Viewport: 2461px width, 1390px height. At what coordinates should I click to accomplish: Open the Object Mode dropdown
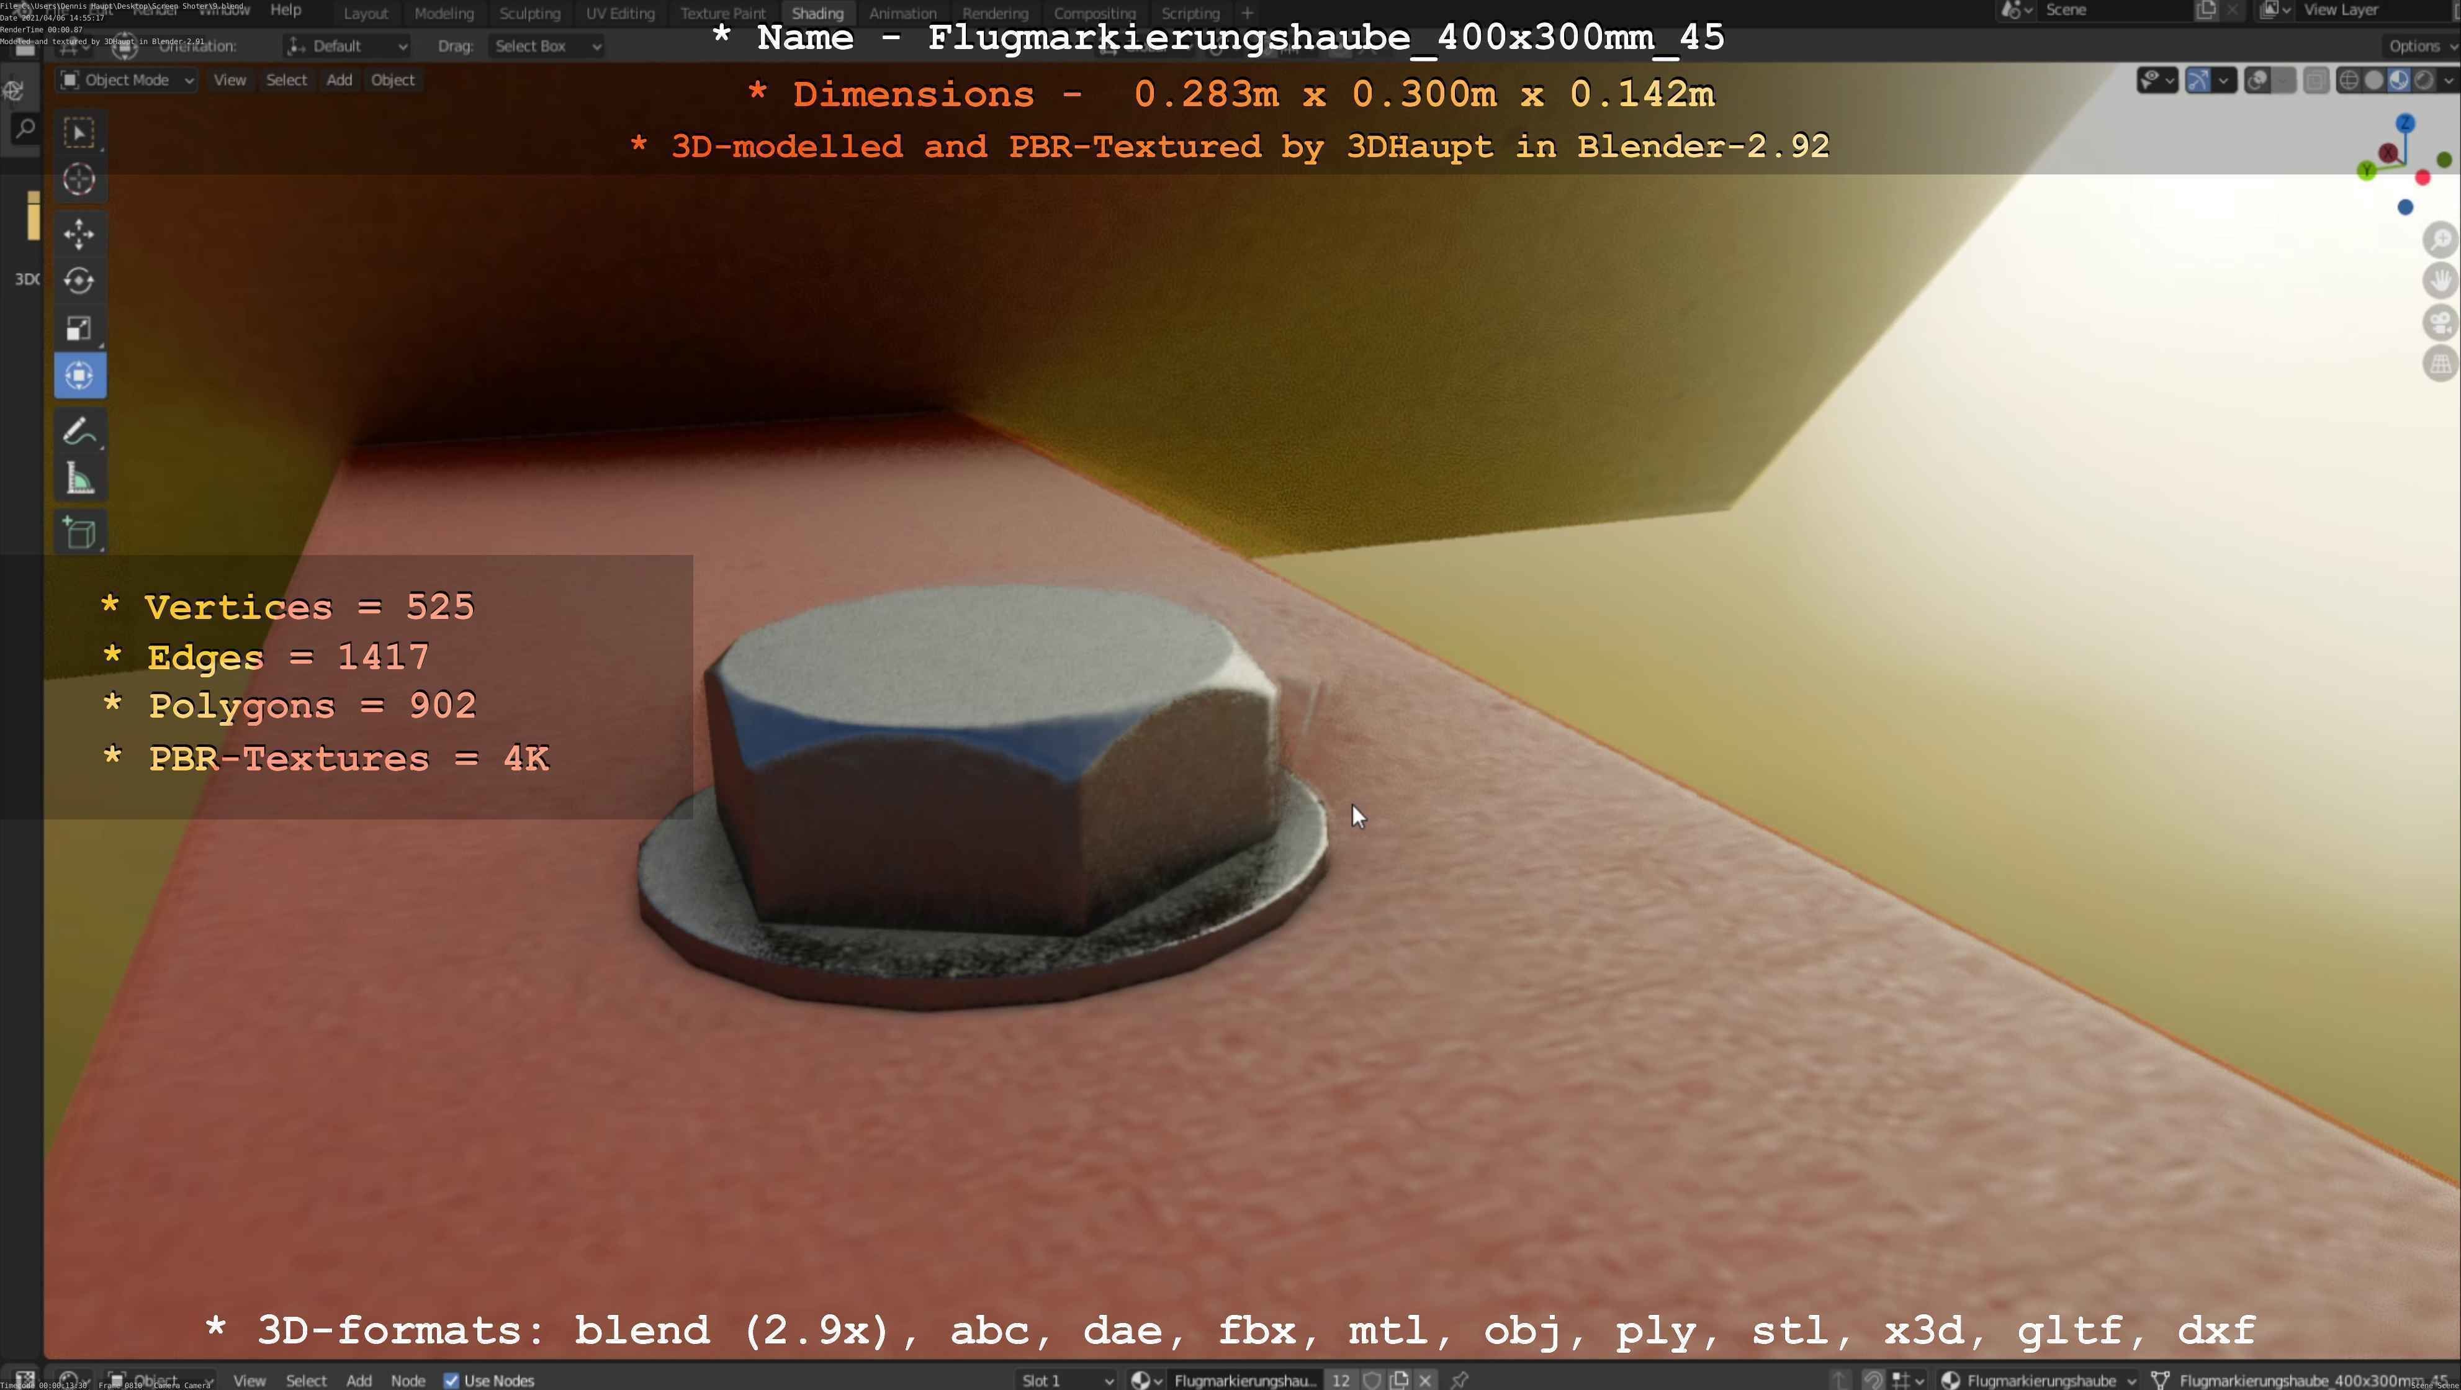click(x=127, y=80)
